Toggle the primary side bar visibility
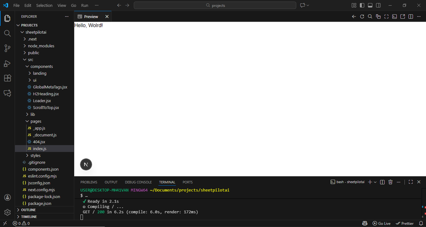Image resolution: width=426 pixels, height=227 pixels. [x=362, y=5]
